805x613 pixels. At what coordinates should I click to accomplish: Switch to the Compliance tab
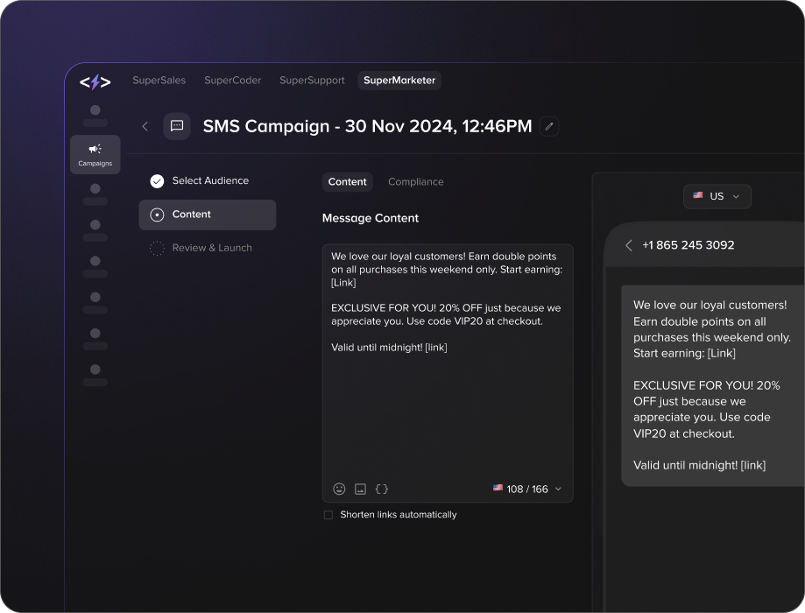[415, 181]
